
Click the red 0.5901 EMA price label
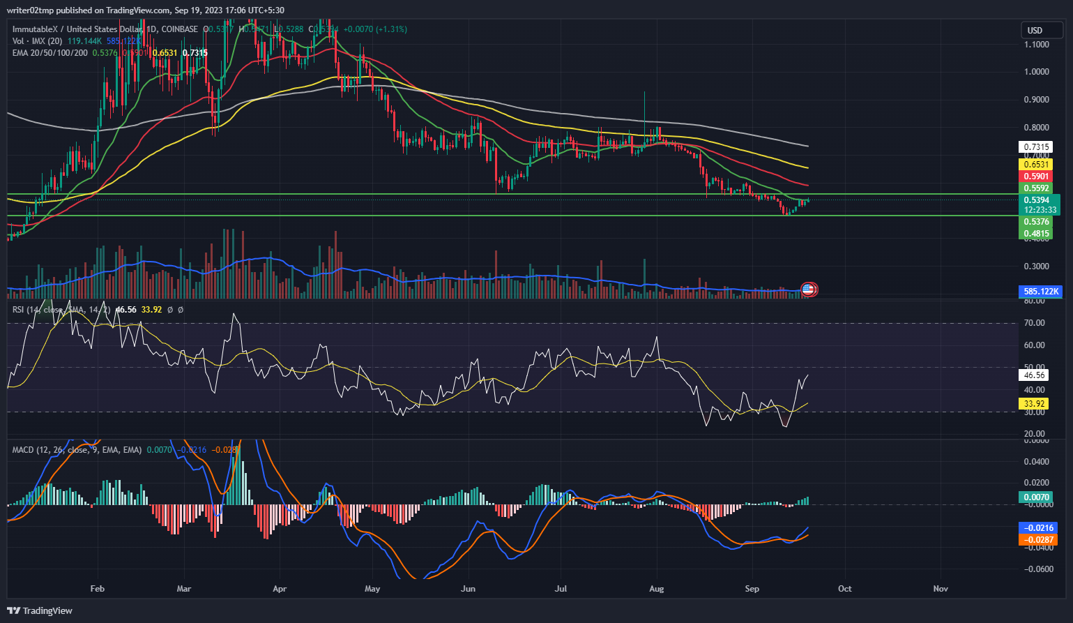click(x=1035, y=177)
